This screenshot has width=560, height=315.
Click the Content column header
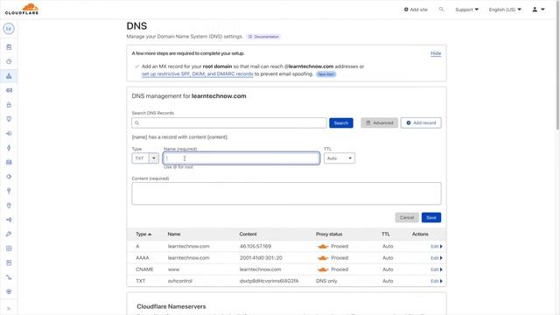248,234
